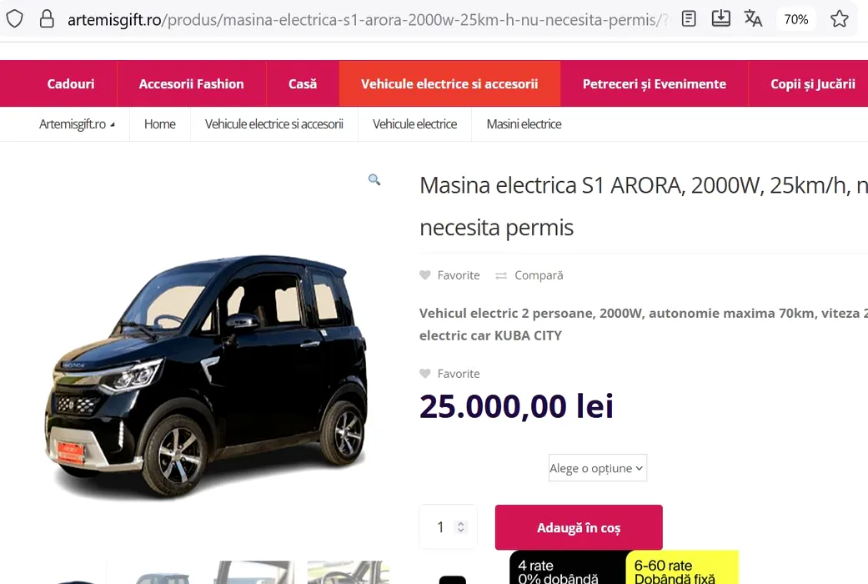Open site security padlock info

pyautogui.click(x=47, y=19)
